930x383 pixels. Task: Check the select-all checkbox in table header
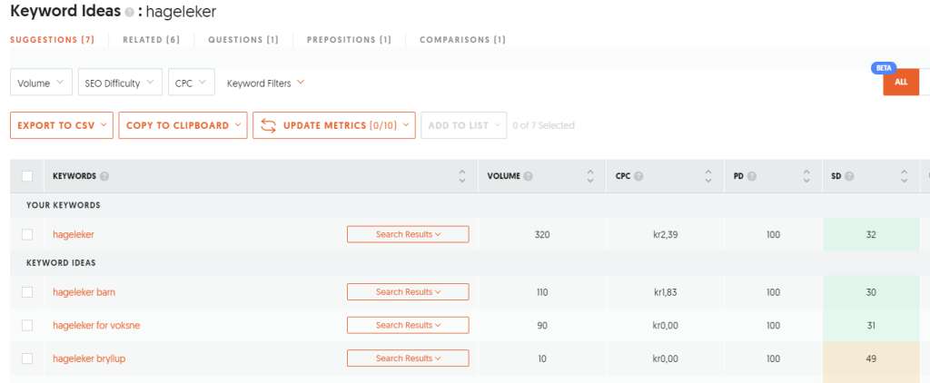tap(27, 176)
